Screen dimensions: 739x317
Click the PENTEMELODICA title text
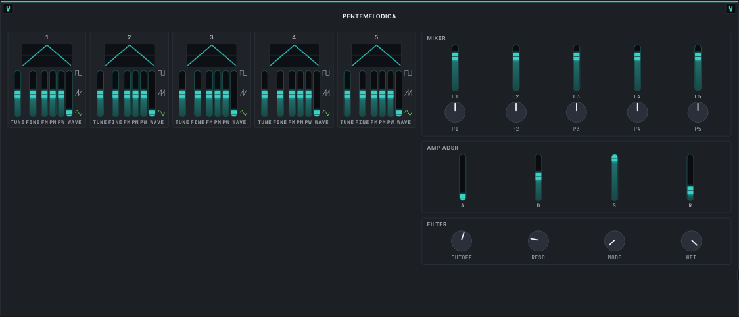pyautogui.click(x=369, y=16)
